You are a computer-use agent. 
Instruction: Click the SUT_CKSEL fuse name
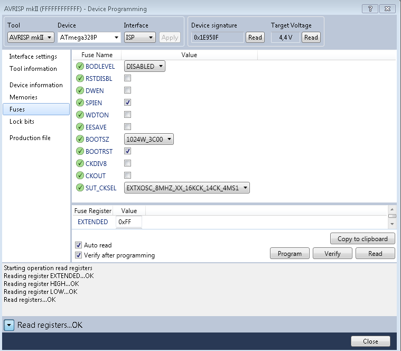pos(101,188)
